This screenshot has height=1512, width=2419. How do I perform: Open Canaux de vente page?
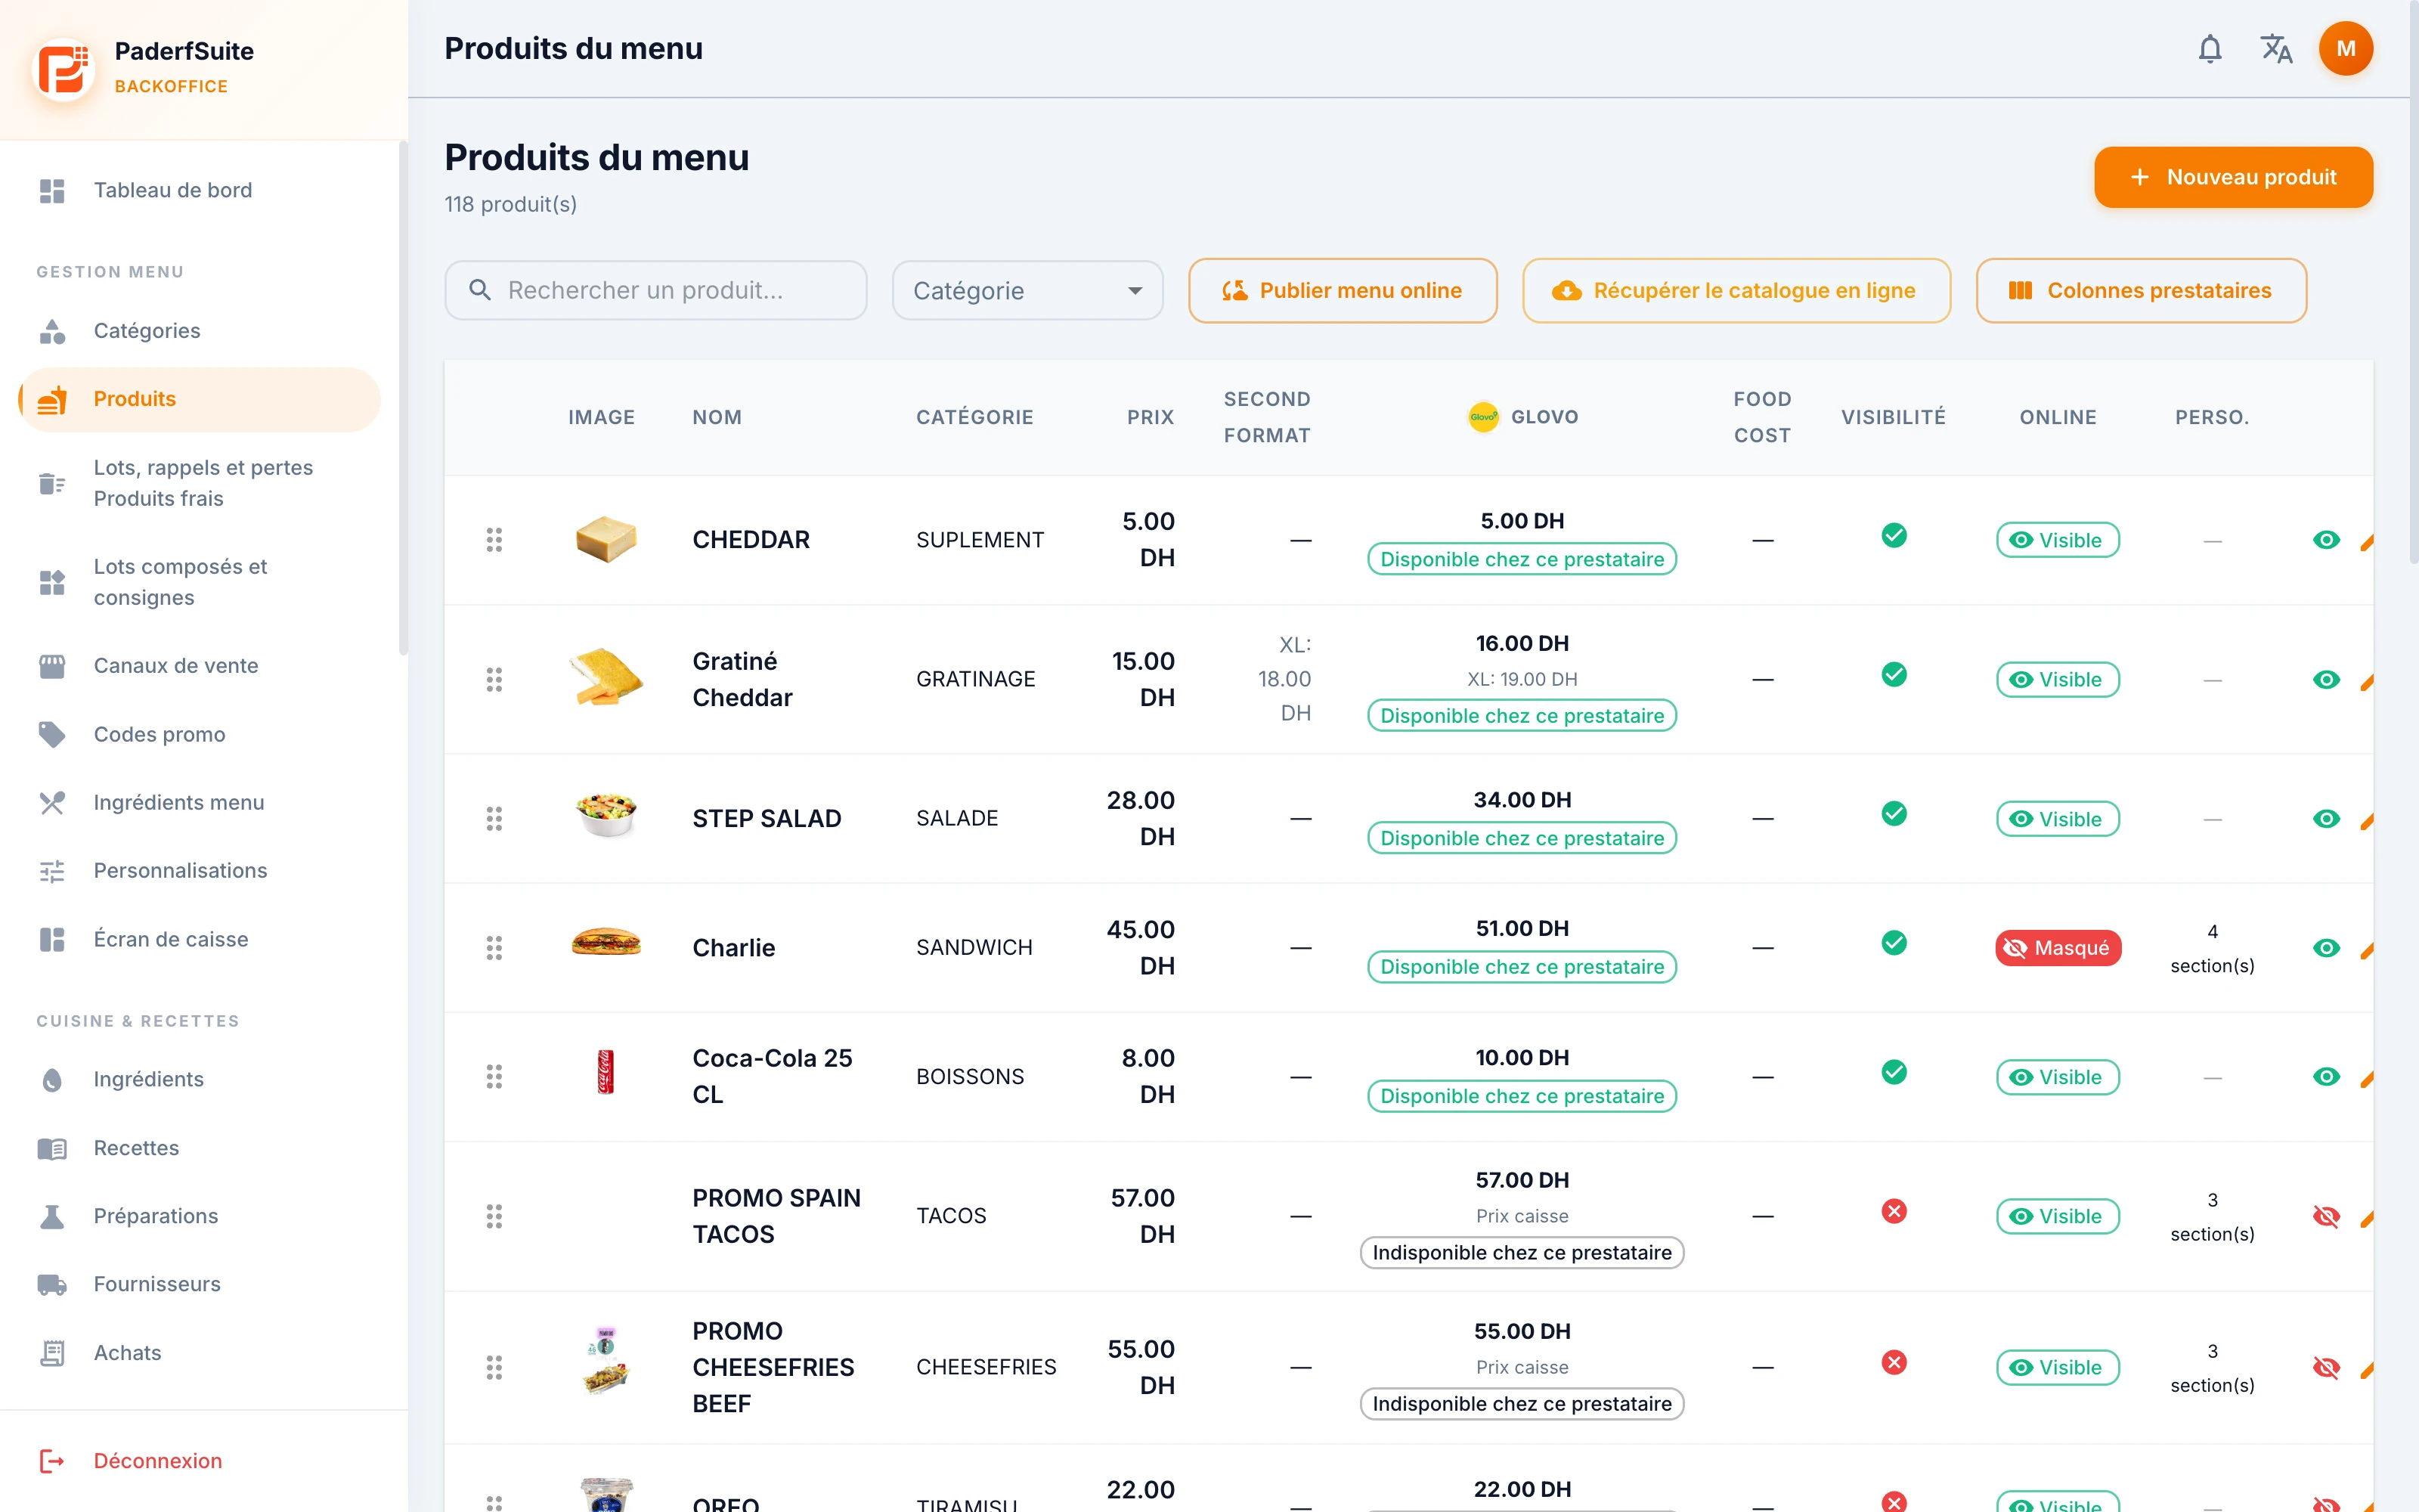click(200, 666)
